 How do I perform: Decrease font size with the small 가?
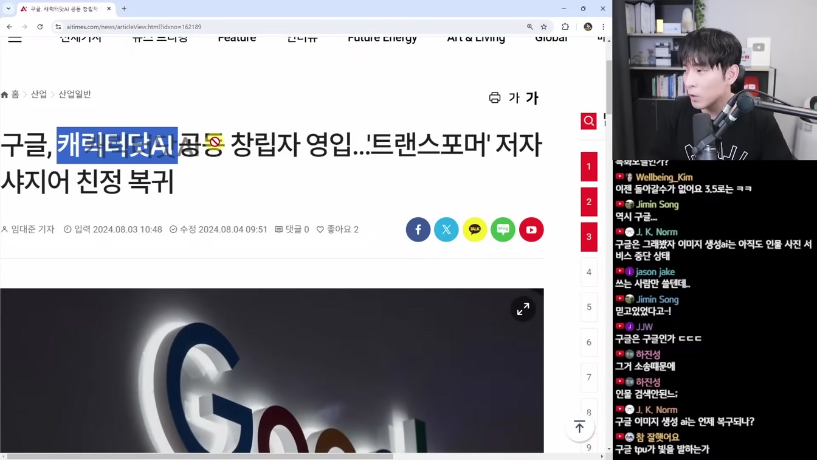(x=514, y=98)
